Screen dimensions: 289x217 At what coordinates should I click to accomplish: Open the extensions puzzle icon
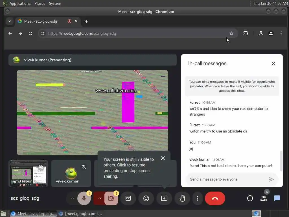point(246,33)
